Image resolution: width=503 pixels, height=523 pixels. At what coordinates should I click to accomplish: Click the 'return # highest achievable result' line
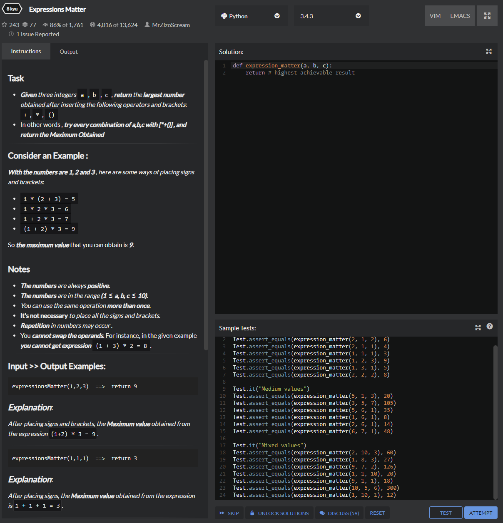click(x=300, y=72)
